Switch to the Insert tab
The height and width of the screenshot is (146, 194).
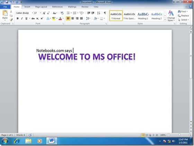point(27,7)
